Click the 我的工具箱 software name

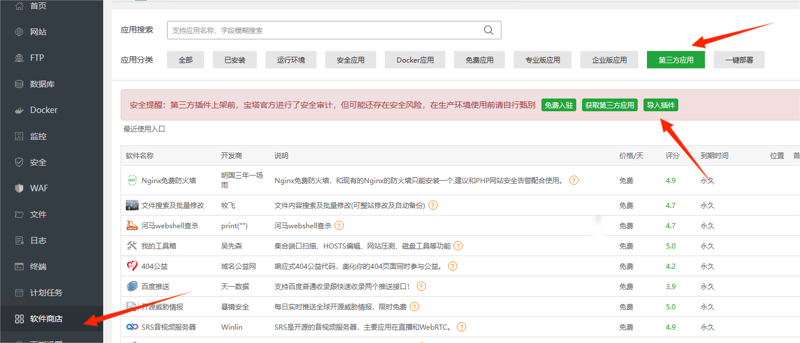point(159,246)
